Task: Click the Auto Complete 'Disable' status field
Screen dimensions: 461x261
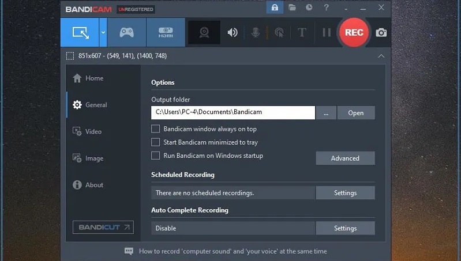Action: (233, 228)
